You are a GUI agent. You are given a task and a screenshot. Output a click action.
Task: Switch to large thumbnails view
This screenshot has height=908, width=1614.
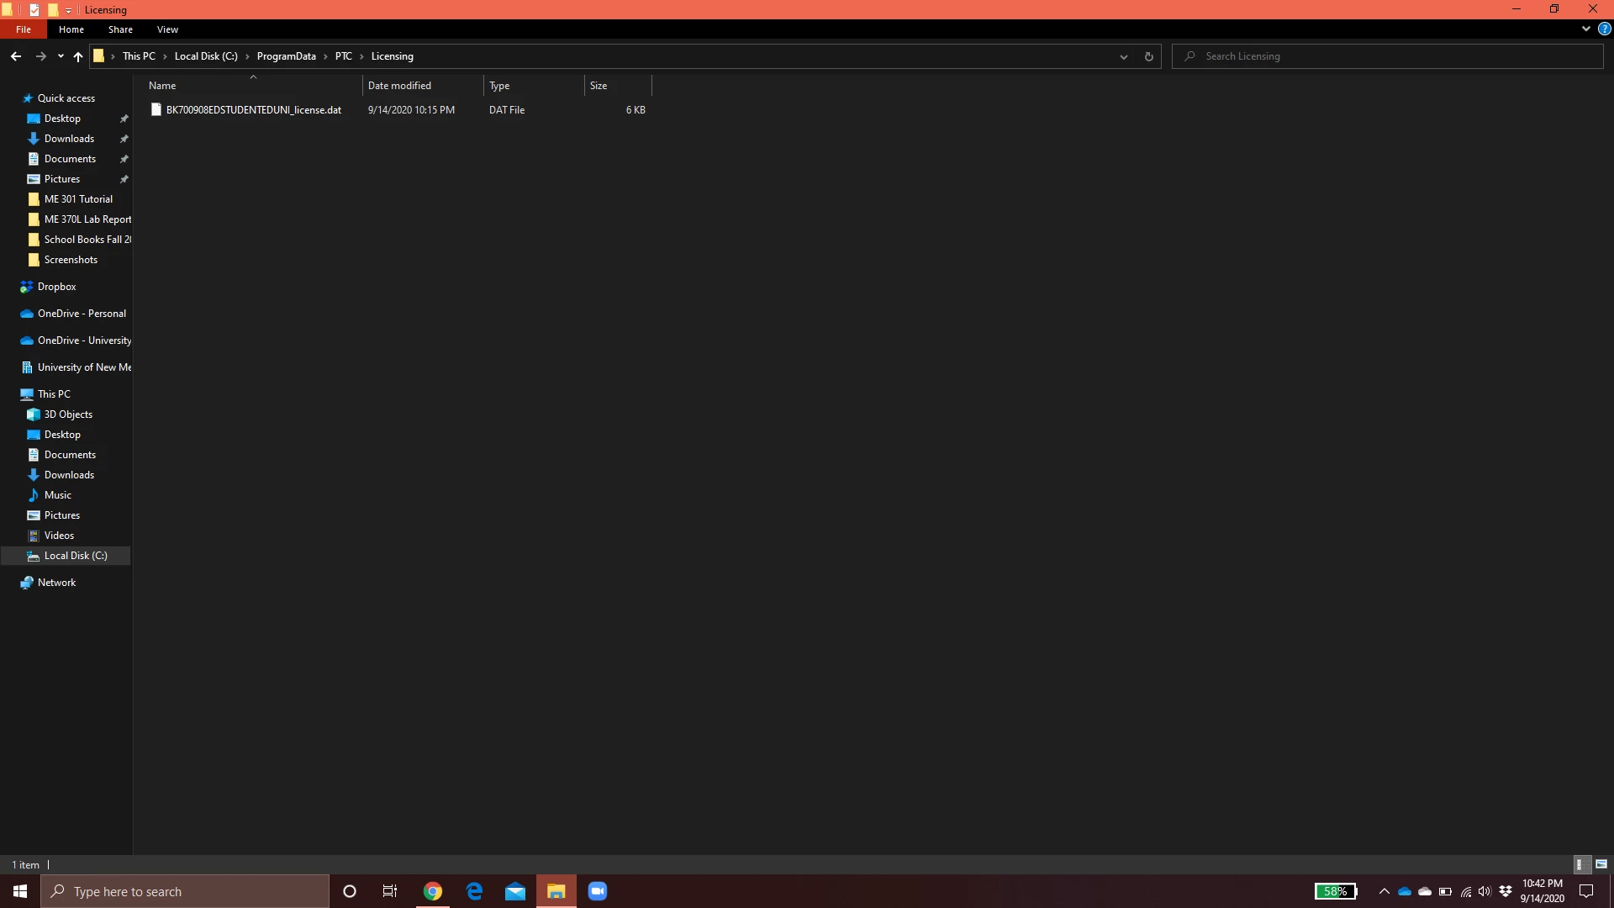1601,864
